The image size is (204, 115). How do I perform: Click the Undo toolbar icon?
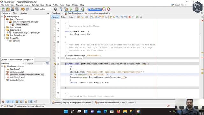23,9
